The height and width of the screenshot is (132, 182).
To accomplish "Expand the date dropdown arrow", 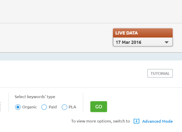I will (x=167, y=42).
